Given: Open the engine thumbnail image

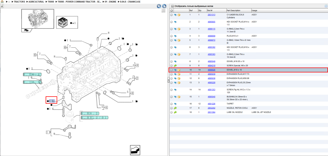Looking at the screenshot, I should pos(38,19).
